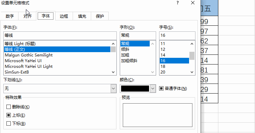Click spreadsheet cell containing 81
This screenshot has width=255, height=133.
tap(209, 69)
